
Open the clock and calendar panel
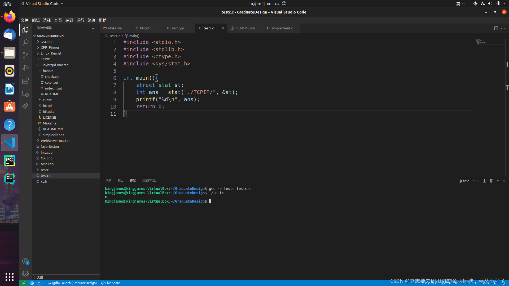point(264,4)
